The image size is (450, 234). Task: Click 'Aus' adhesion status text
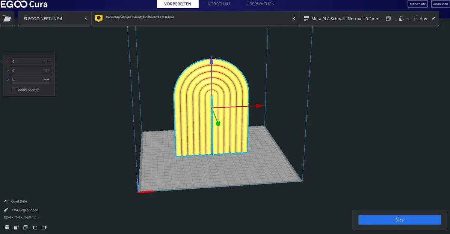(x=423, y=19)
